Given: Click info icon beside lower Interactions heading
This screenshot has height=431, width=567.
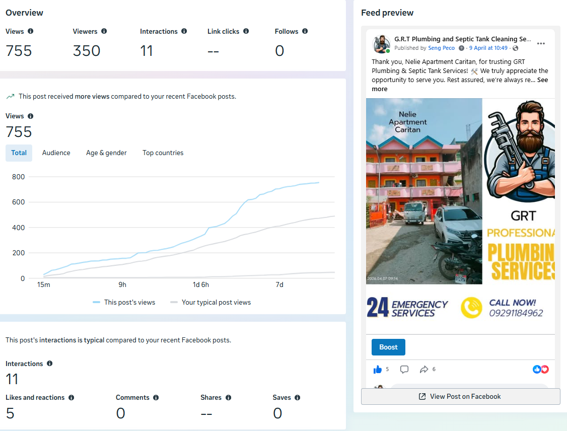Looking at the screenshot, I should point(49,364).
